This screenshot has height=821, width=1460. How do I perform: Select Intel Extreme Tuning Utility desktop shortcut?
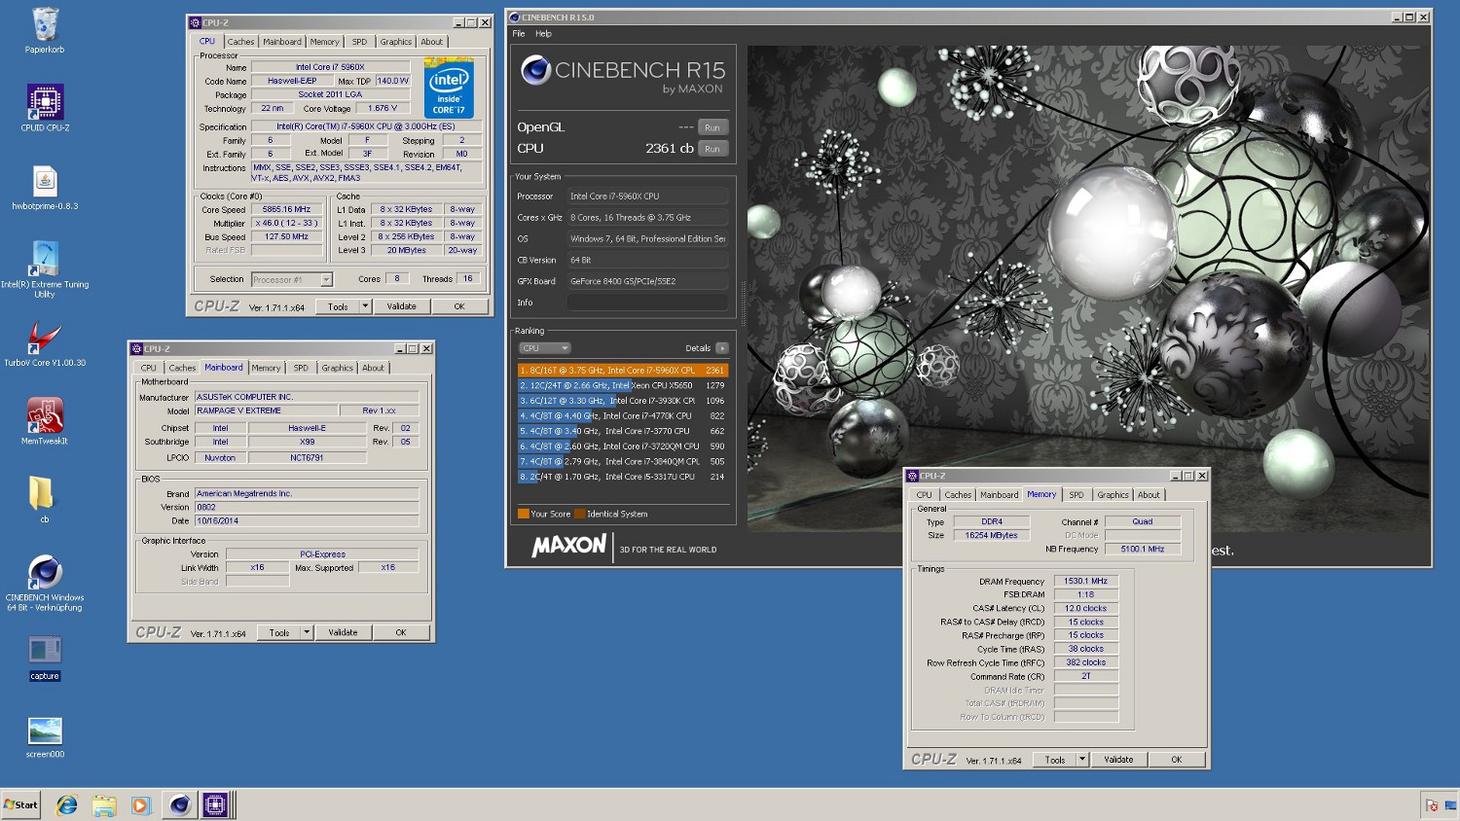point(45,269)
